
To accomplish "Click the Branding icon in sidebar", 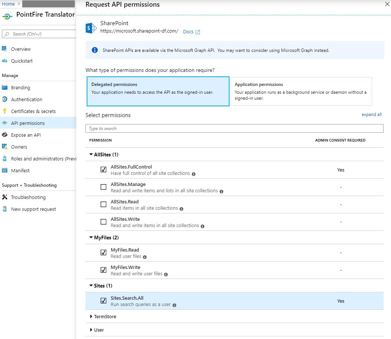I will coord(4,87).
